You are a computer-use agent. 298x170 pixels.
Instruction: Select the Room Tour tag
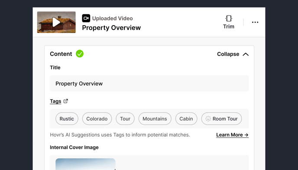(x=221, y=118)
